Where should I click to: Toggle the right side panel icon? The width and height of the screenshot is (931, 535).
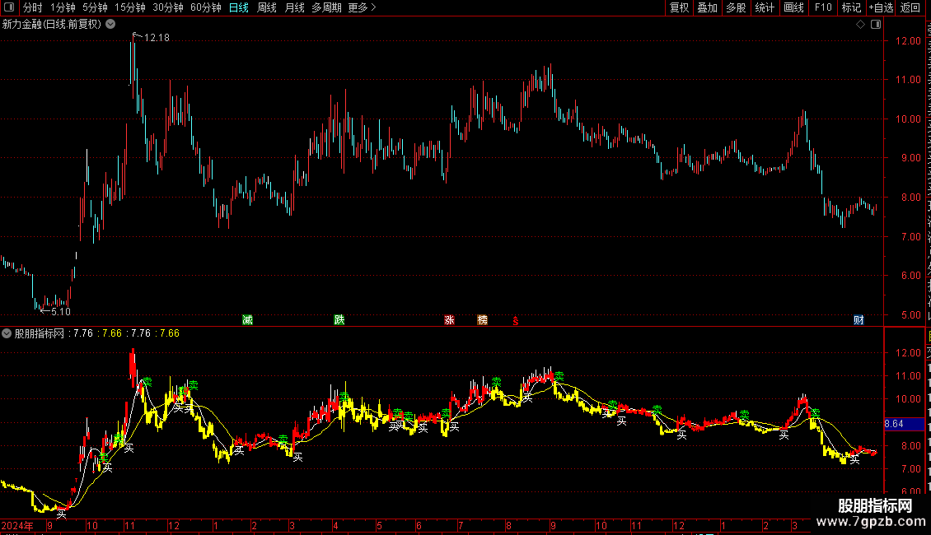point(876,25)
